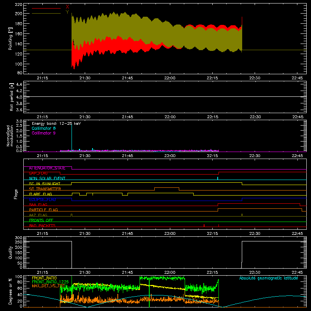Click the "Roll period [s]" axis title

12,97
